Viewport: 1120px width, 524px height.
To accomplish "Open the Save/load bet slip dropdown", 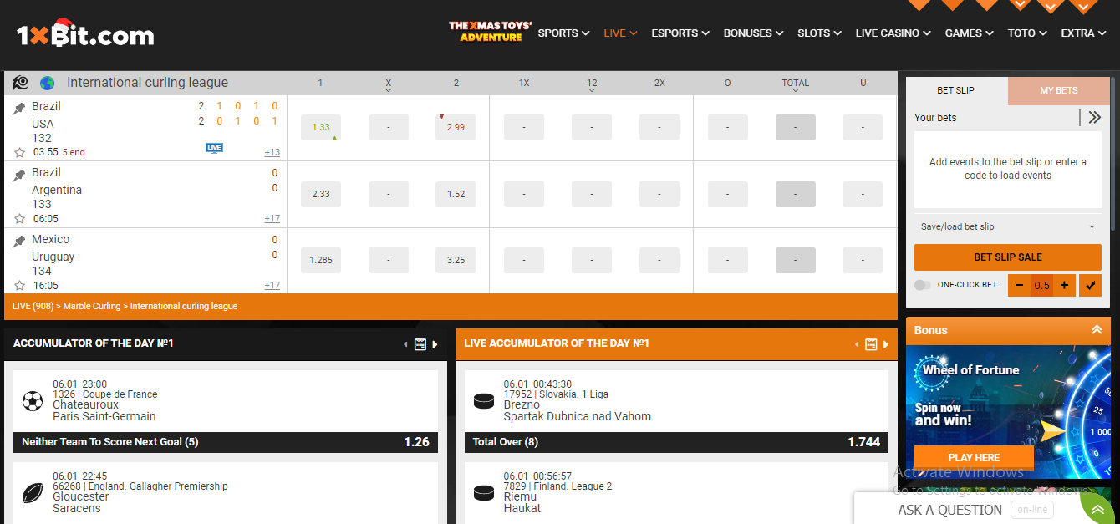I will tap(1007, 226).
